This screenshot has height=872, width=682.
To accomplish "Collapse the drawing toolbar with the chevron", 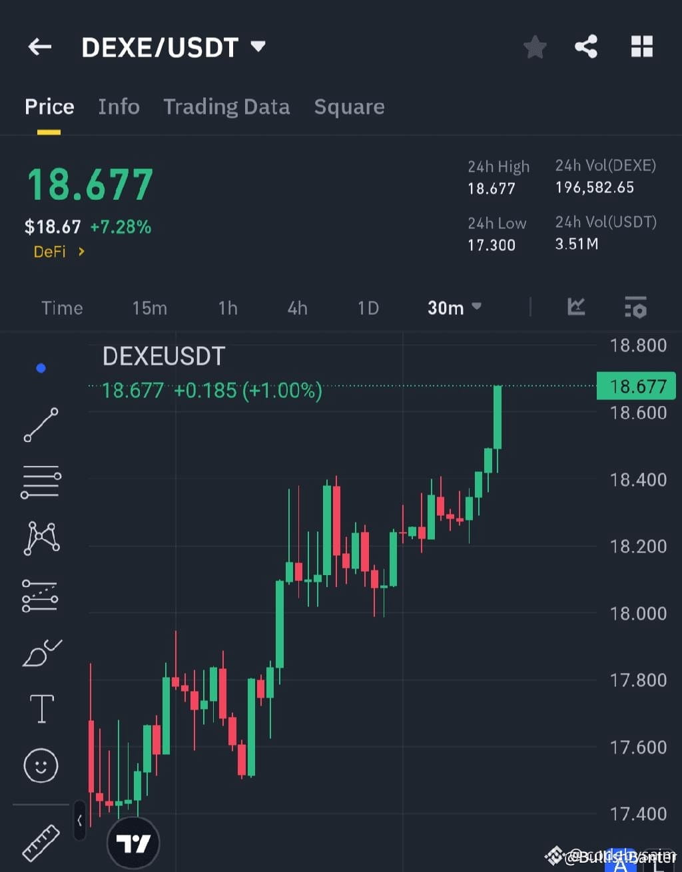I will pyautogui.click(x=79, y=820).
